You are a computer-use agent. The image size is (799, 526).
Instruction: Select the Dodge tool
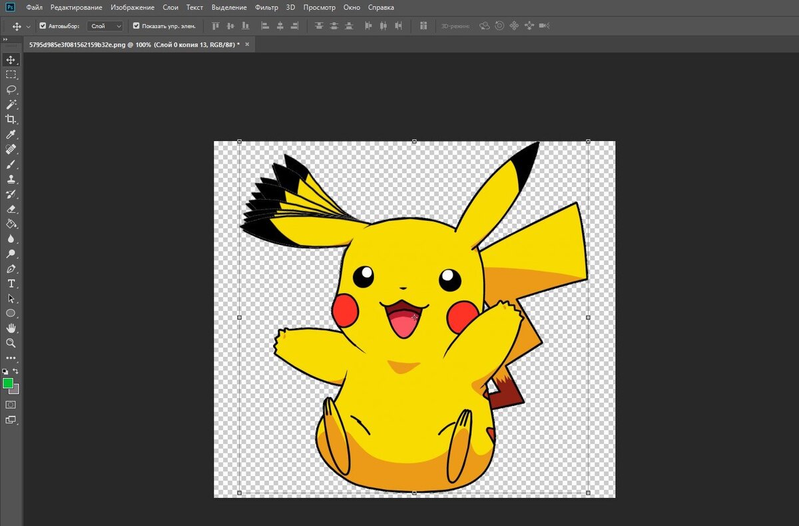point(11,254)
